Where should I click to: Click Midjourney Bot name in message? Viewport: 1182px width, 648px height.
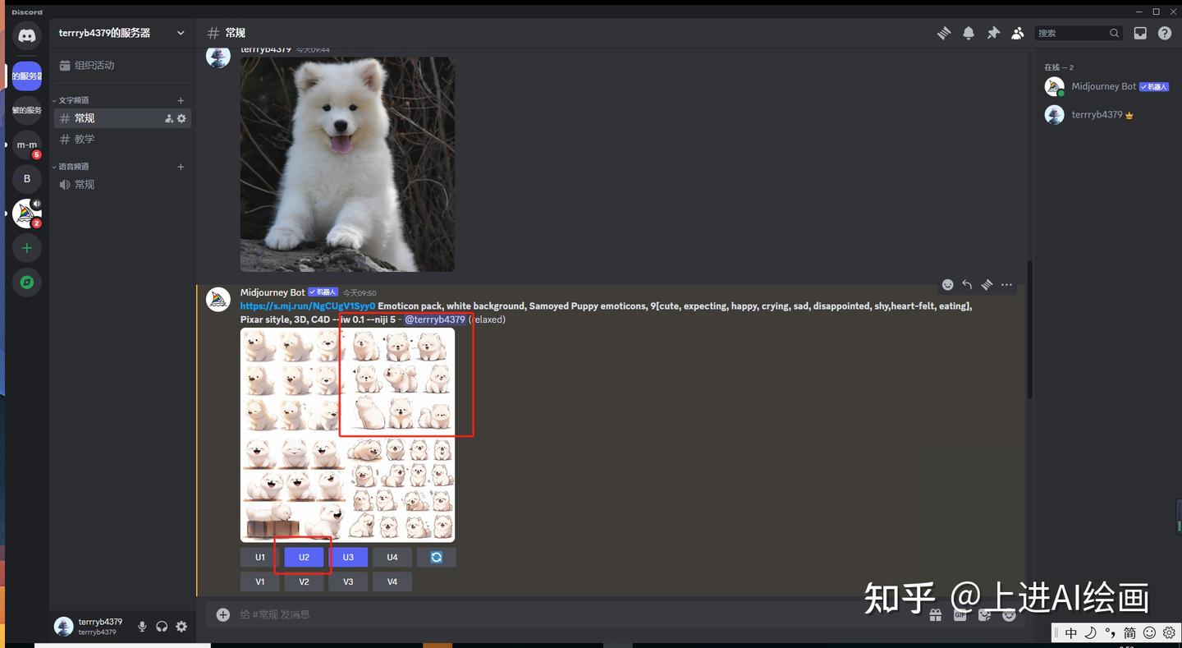[x=273, y=292]
